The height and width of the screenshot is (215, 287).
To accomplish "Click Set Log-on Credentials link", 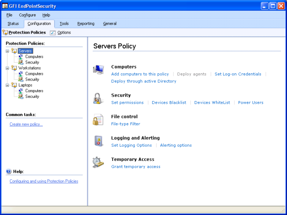I will [x=238, y=74].
